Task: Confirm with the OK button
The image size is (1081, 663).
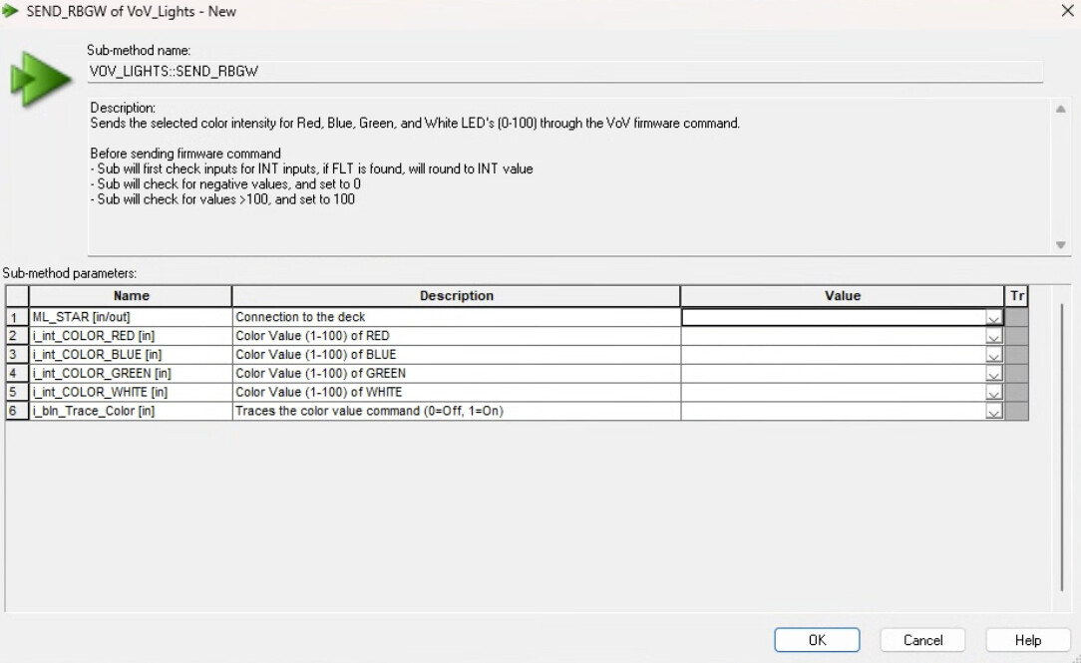Action: (817, 639)
